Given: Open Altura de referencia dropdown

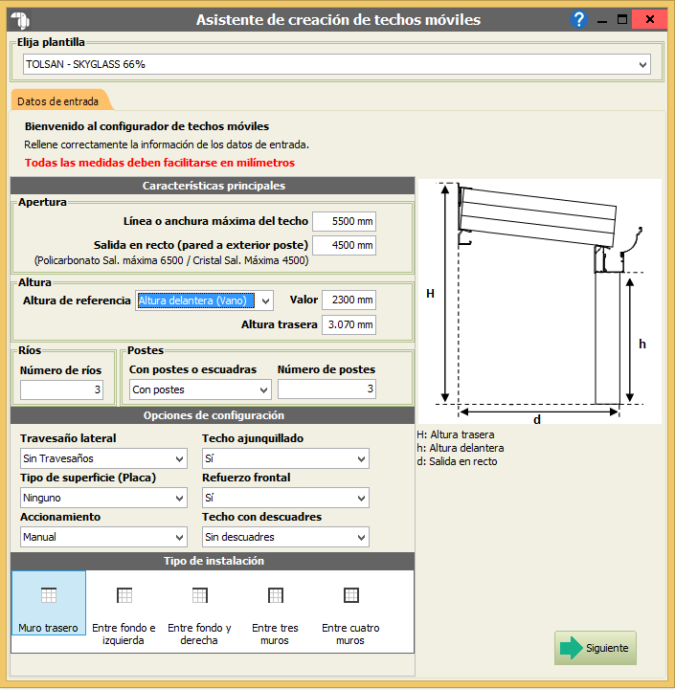Looking at the screenshot, I should (x=204, y=300).
